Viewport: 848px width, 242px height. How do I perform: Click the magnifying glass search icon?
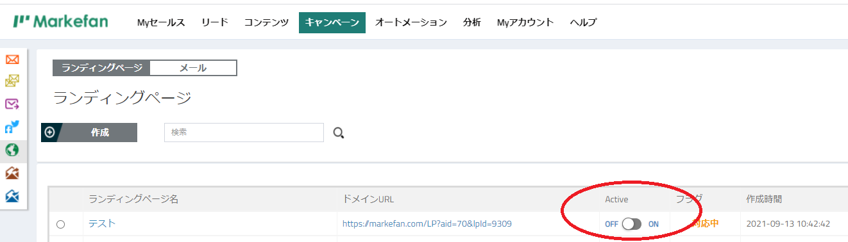pyautogui.click(x=339, y=133)
